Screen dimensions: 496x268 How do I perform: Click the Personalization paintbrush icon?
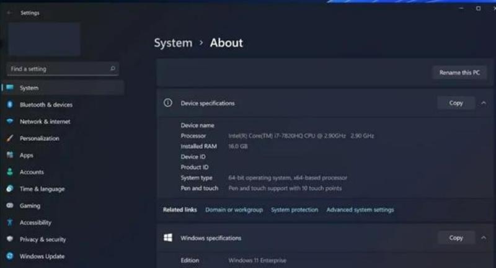10,138
